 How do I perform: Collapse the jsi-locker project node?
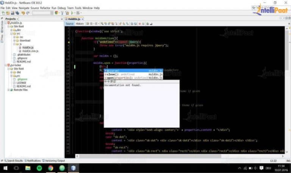[x=6, y=65]
